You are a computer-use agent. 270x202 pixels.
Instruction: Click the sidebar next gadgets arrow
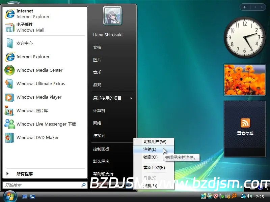point(262,7)
